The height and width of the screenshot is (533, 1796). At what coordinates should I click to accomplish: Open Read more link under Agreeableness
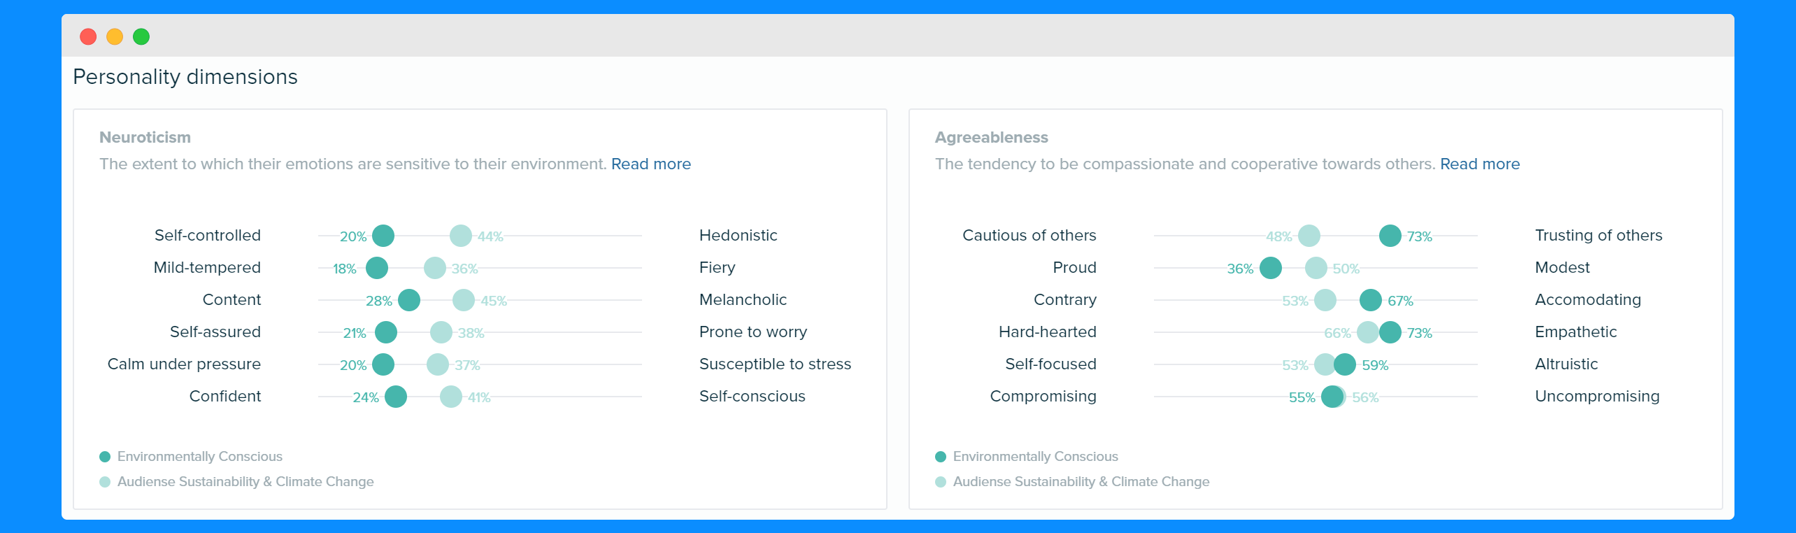1480,164
